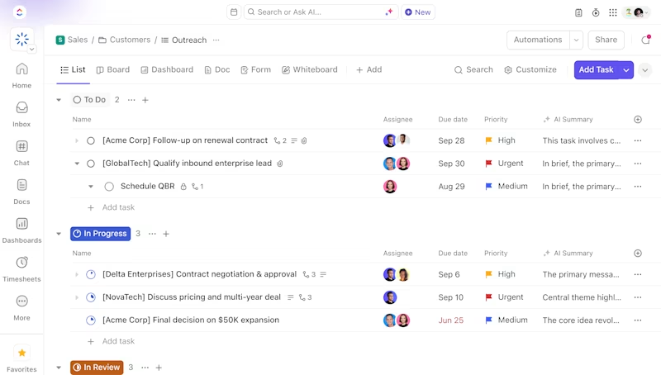Open the user avatar profile menu
661x375 pixels.
tap(636, 12)
